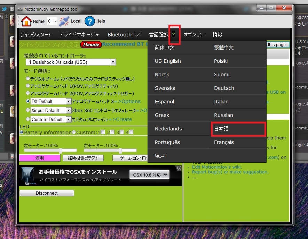
Task: Click the Local plug connection icon
Action: point(64,21)
